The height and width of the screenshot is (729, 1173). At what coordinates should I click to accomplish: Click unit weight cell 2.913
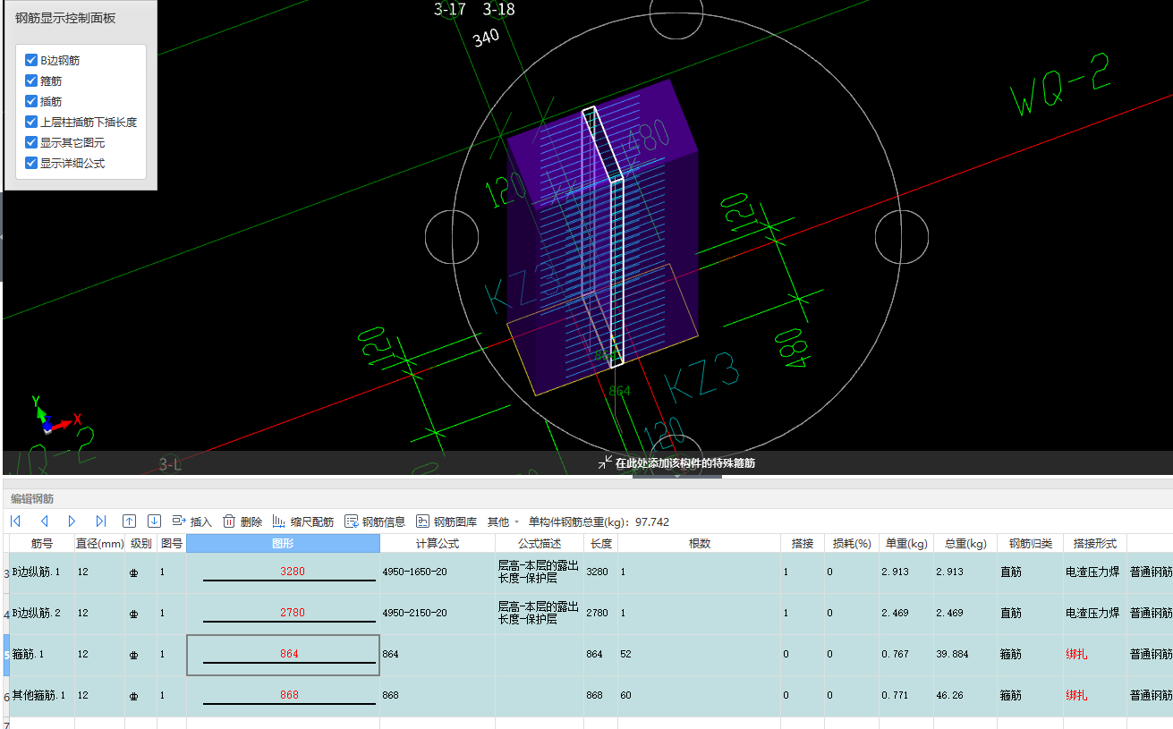pos(905,572)
